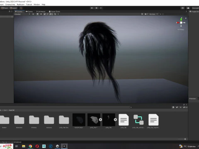Image resolution: width=199 pixels, height=149 pixels.
Task: Click the green Y axis on orientation gizmo
Action: [x=181, y=19]
